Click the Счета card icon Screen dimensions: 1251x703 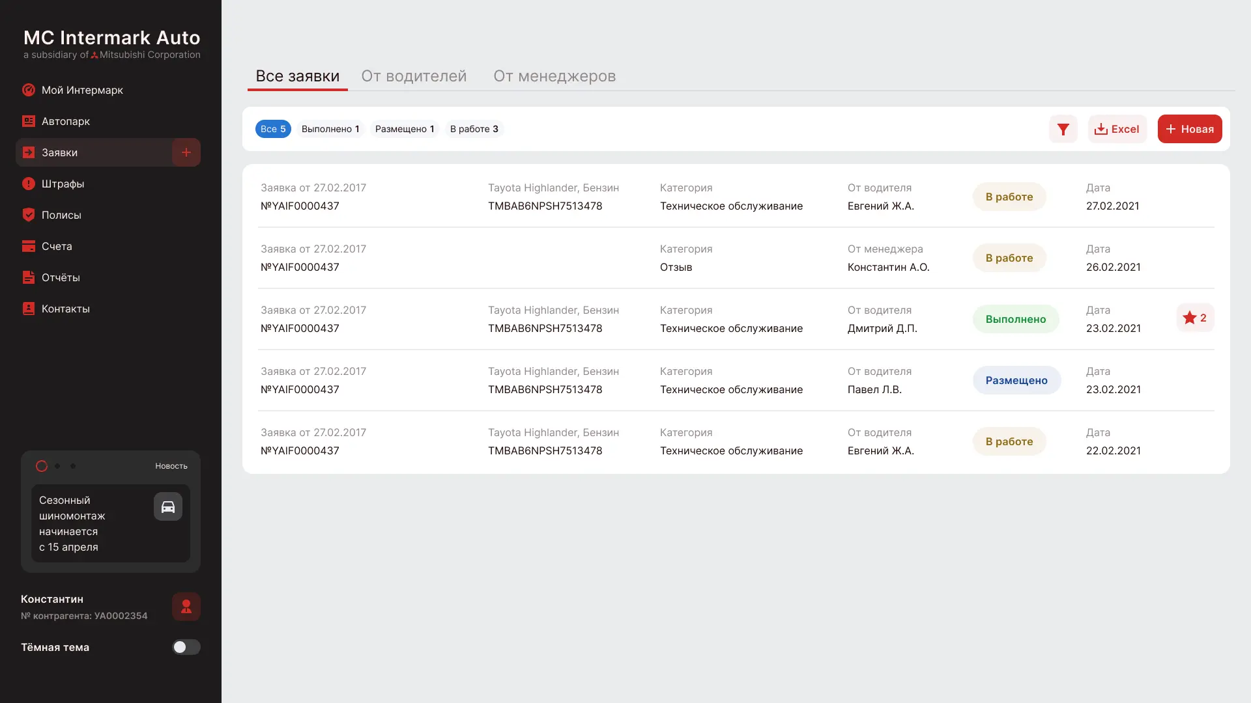[29, 246]
